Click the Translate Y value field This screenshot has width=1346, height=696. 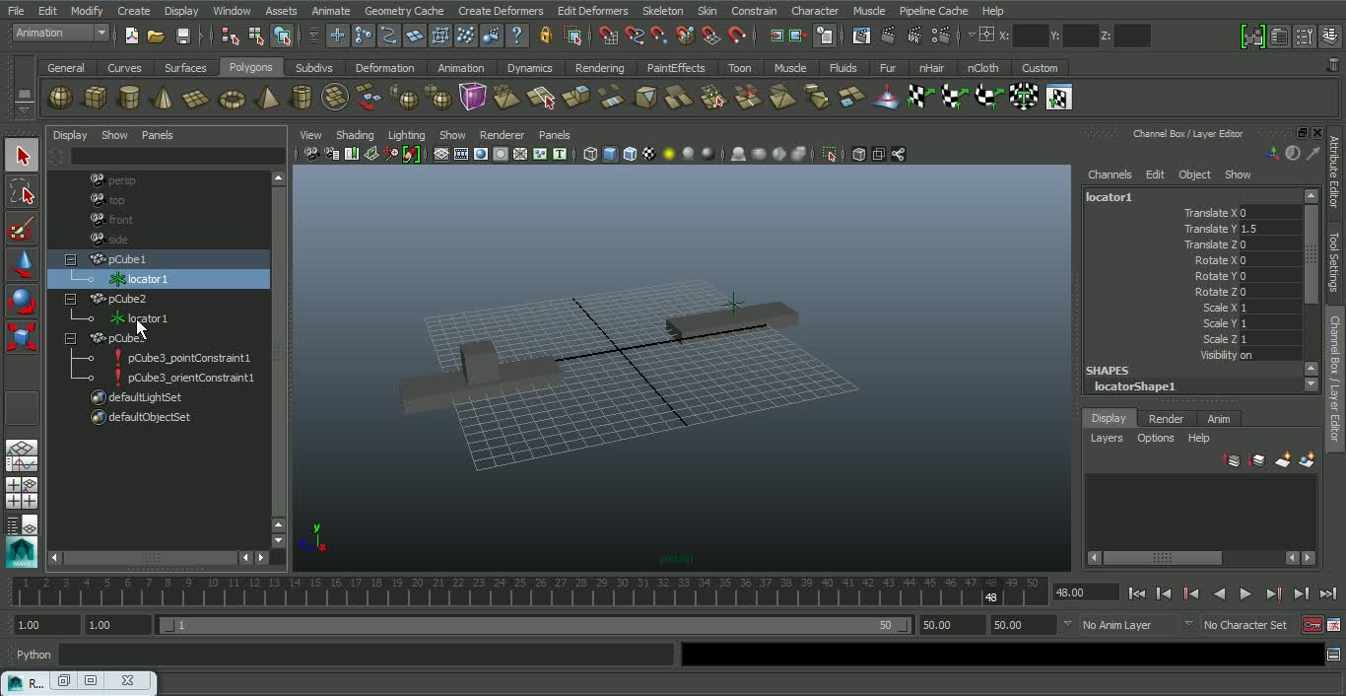(x=1270, y=229)
